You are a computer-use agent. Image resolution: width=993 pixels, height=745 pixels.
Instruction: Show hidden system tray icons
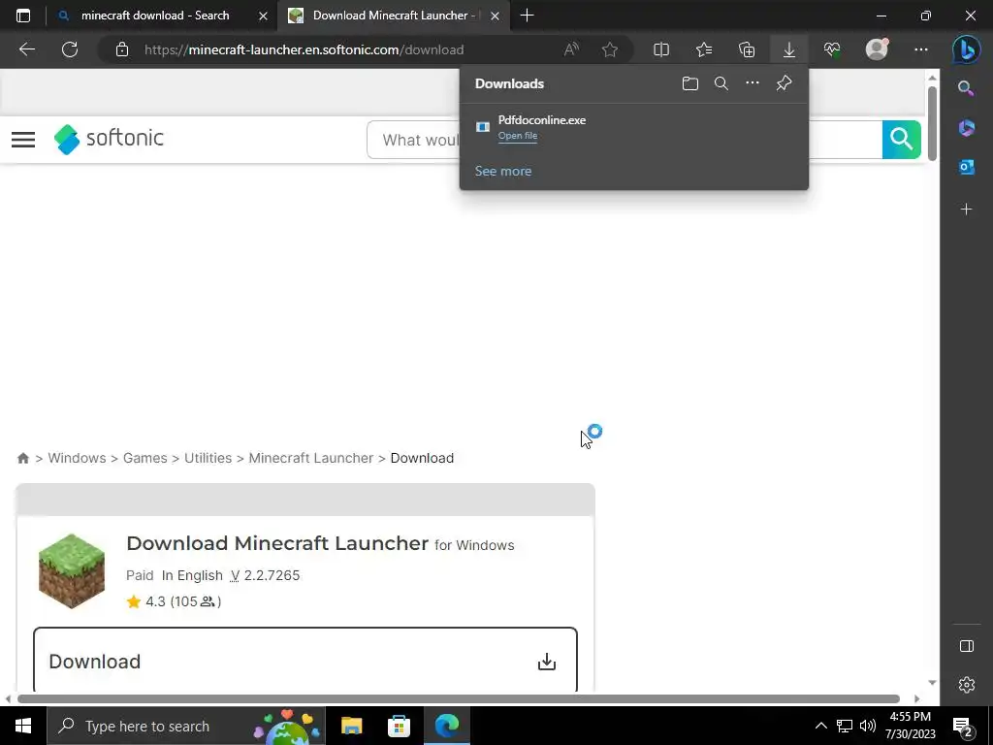point(820,726)
